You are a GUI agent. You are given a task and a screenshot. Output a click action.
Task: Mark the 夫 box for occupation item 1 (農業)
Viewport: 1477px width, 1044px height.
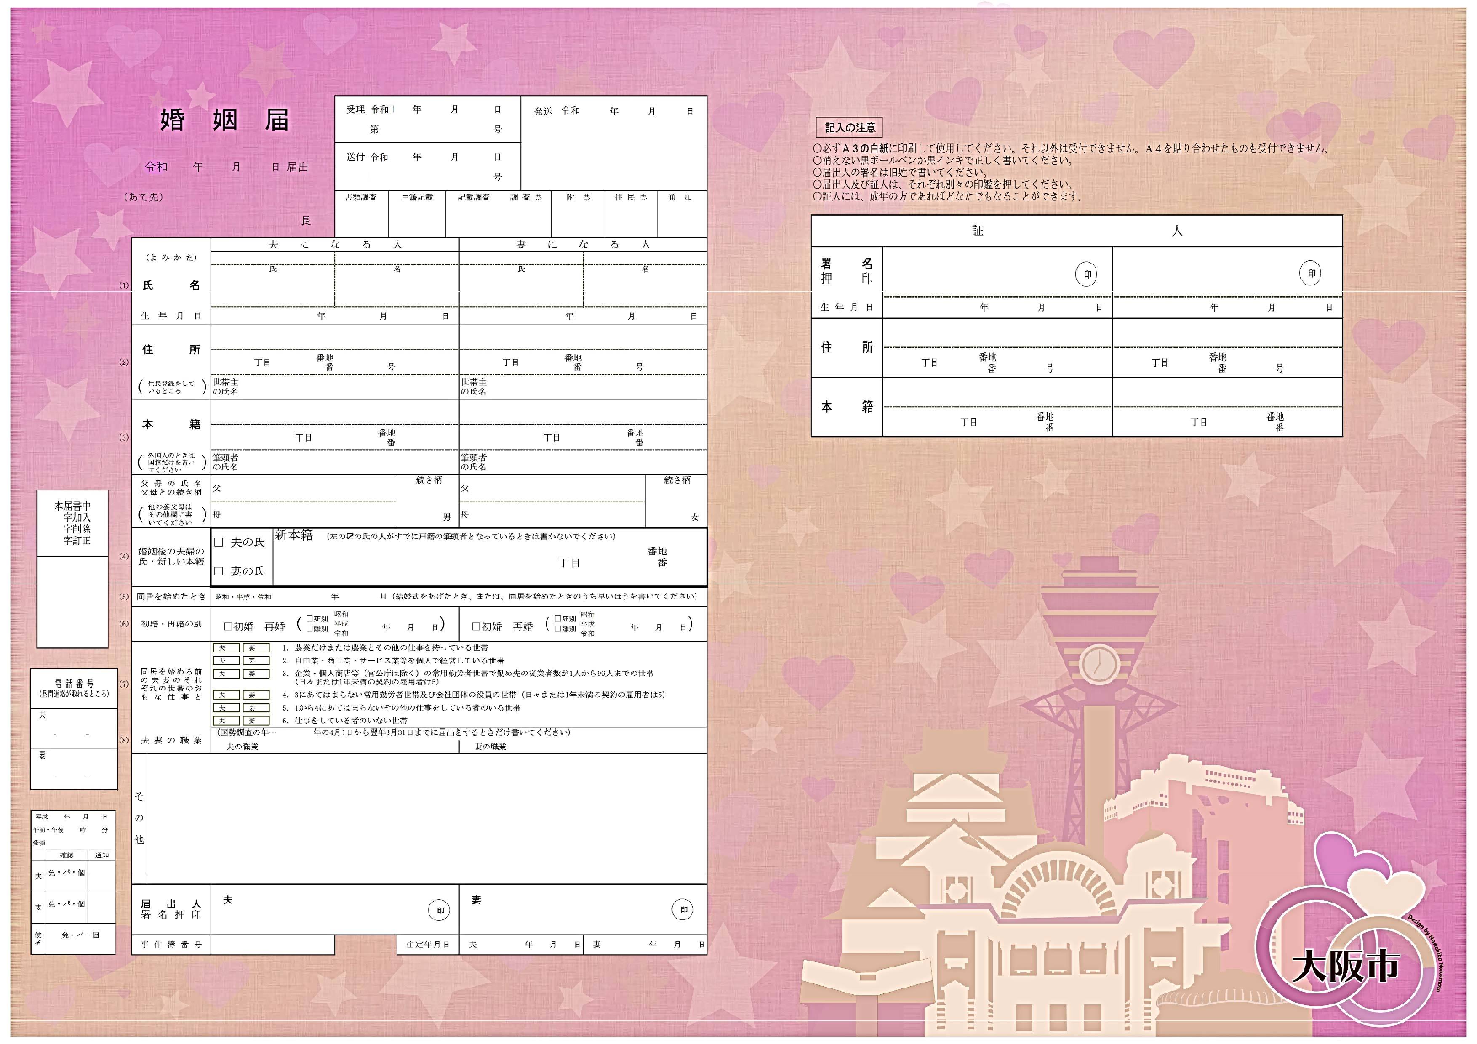click(x=227, y=648)
